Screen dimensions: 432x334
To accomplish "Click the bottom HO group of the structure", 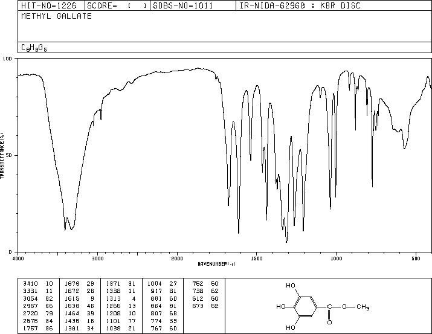I will 291,327.
